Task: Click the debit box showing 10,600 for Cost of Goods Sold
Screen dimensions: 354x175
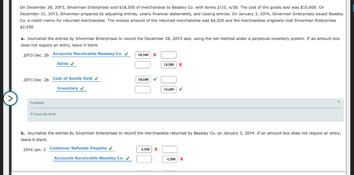Action: coord(143,80)
